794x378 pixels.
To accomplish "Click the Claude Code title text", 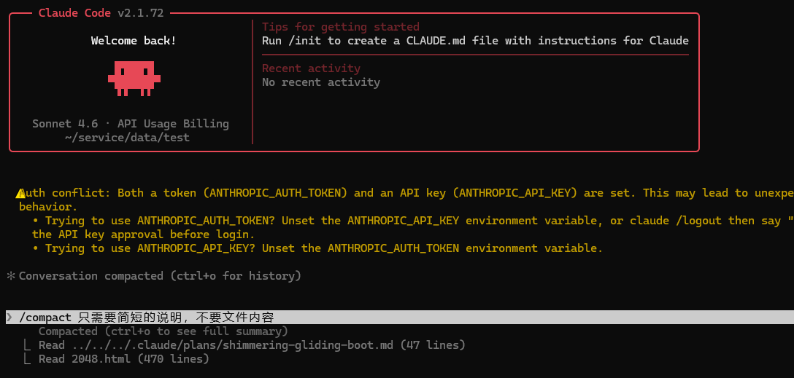I will [74, 13].
